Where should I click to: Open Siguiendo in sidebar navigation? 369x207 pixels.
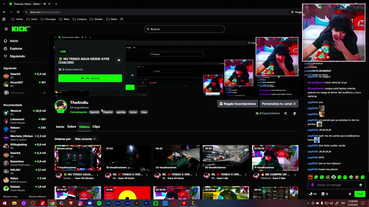coord(17,56)
